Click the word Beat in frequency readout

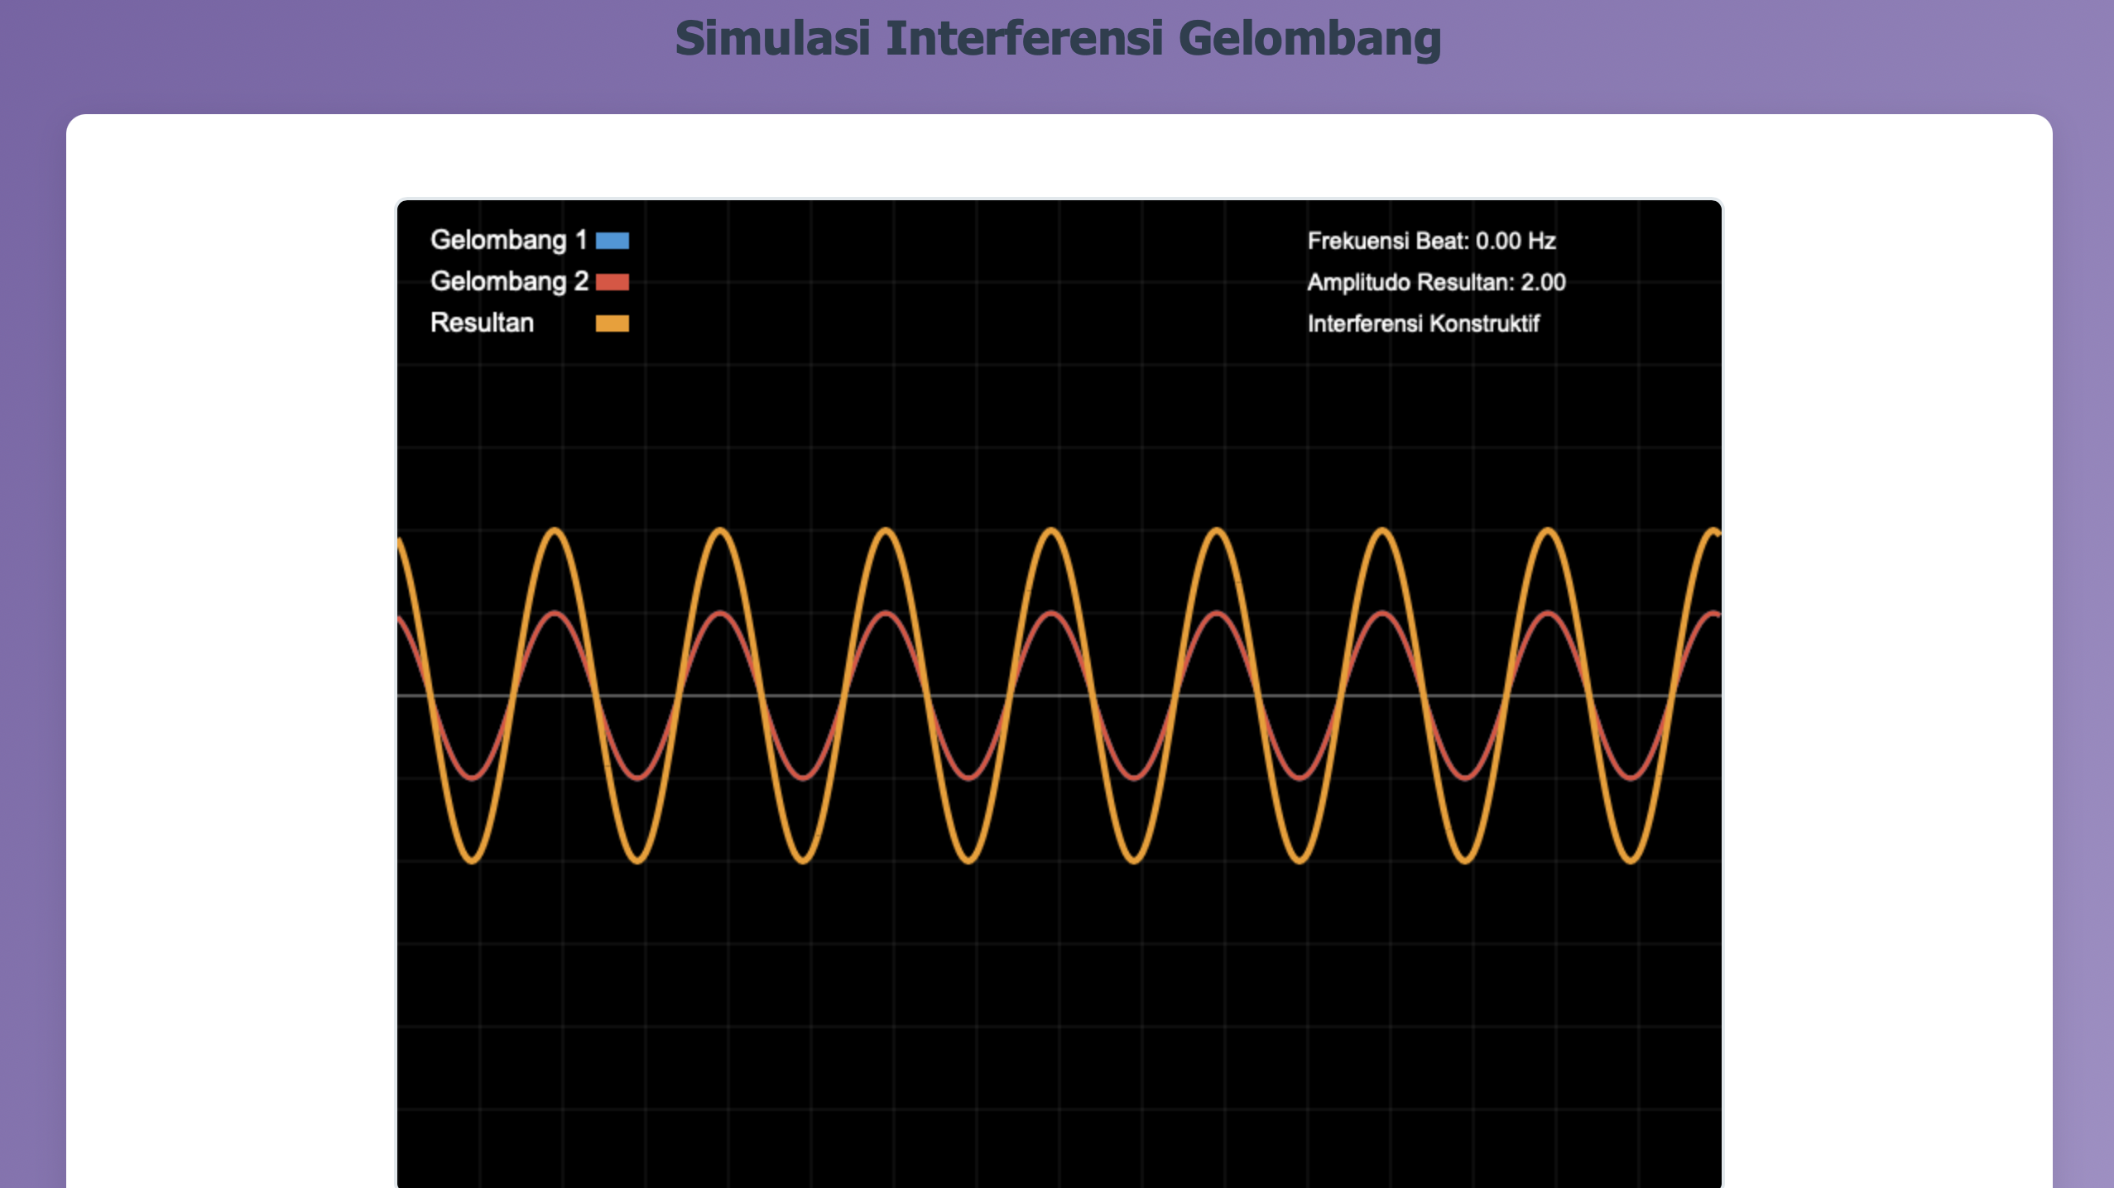(1441, 241)
